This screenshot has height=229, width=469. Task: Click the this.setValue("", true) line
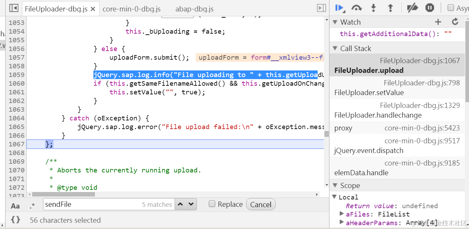coord(157,92)
